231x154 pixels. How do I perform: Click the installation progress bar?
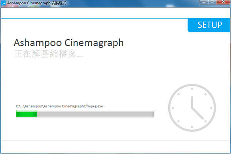coord(85,114)
